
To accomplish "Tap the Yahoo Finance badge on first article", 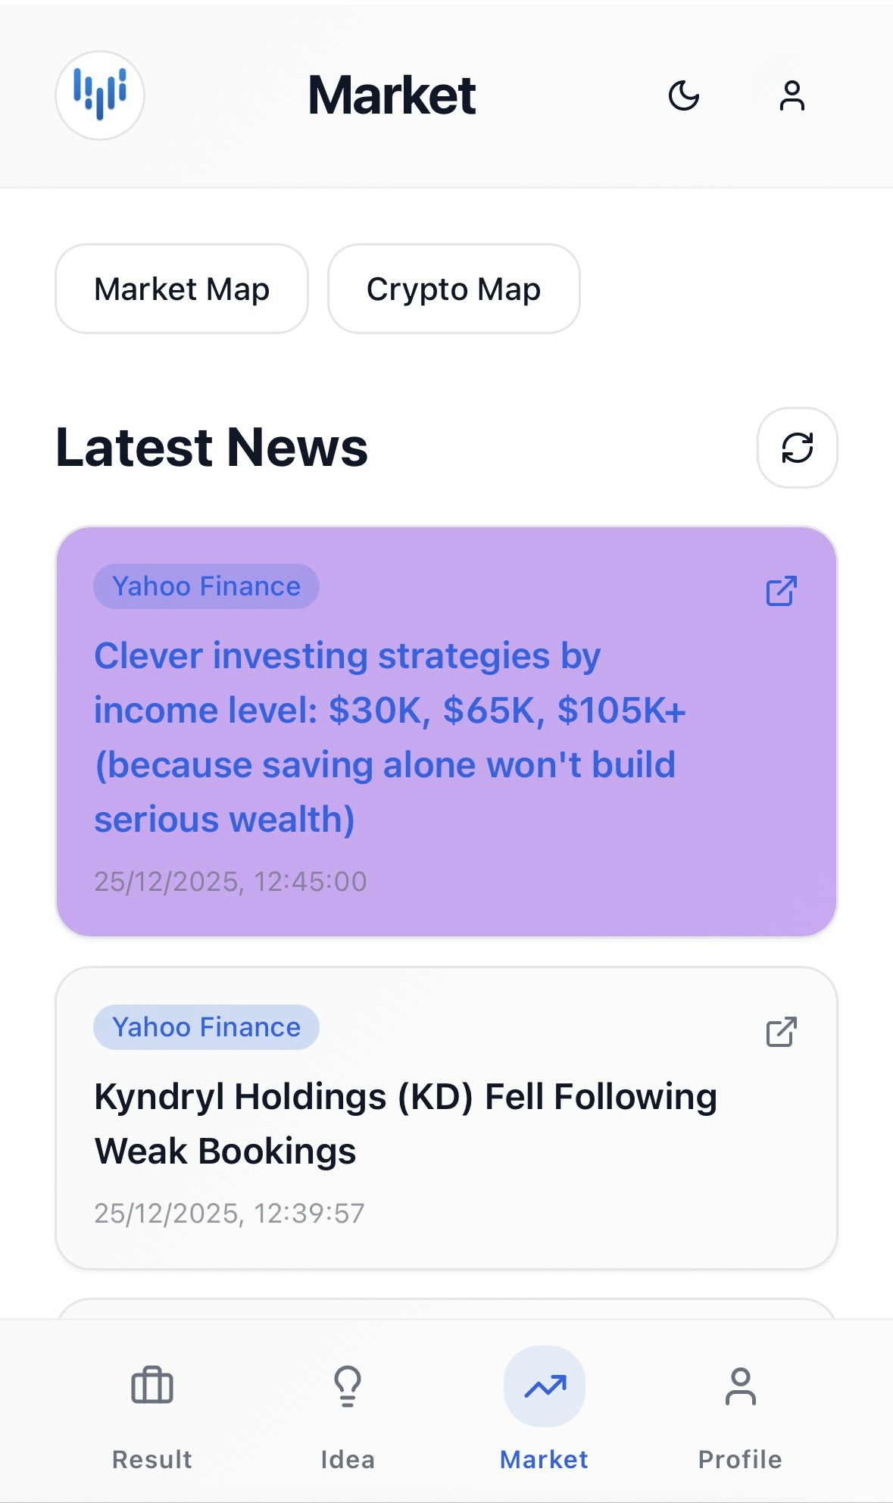I will coord(206,586).
